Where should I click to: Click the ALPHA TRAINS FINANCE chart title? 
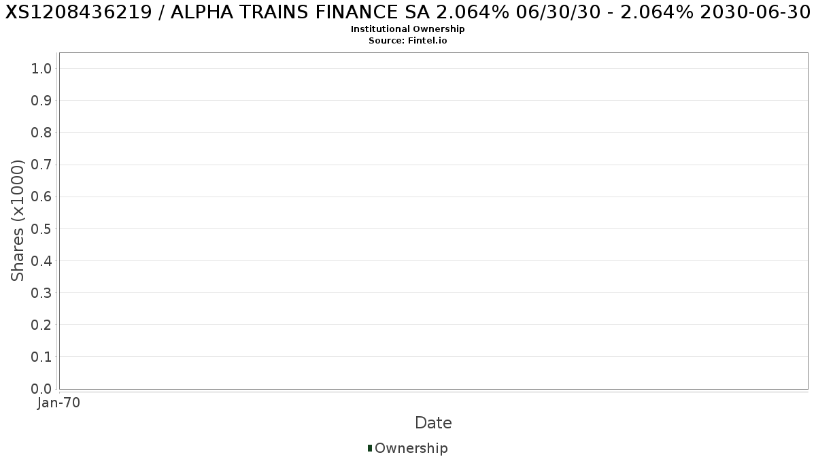407,14
